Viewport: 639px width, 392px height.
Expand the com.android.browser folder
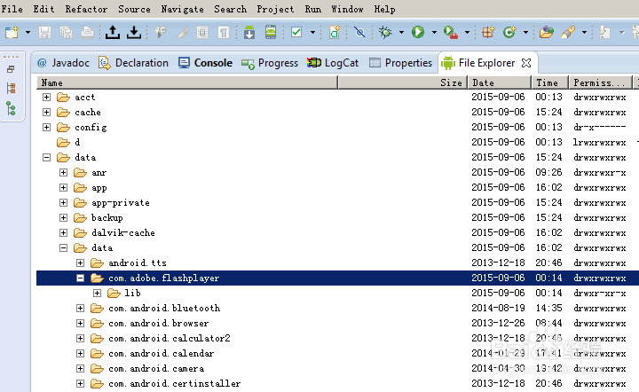click(x=80, y=323)
